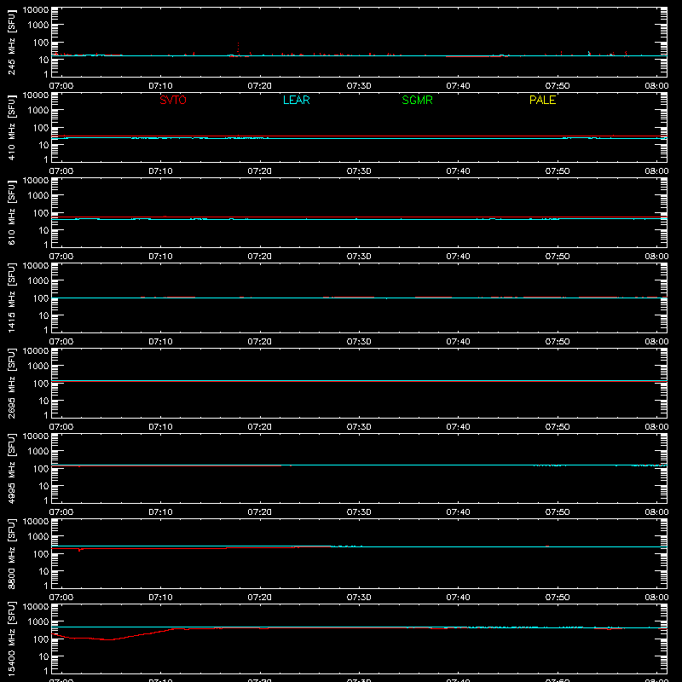Click 07:30 label under the 1415 MHz panel
The image size is (682, 682).
point(359,342)
